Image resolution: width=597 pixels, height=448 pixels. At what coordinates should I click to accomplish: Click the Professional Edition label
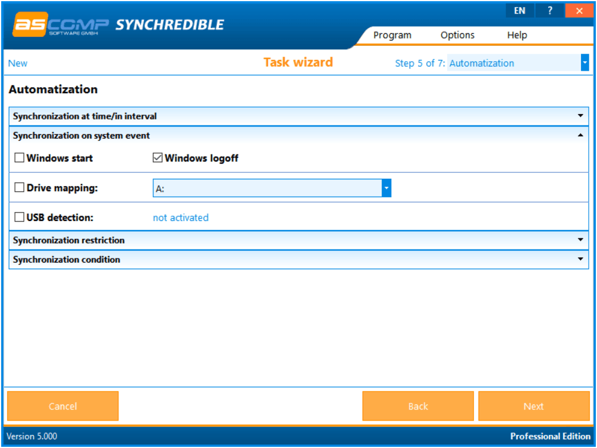550,436
